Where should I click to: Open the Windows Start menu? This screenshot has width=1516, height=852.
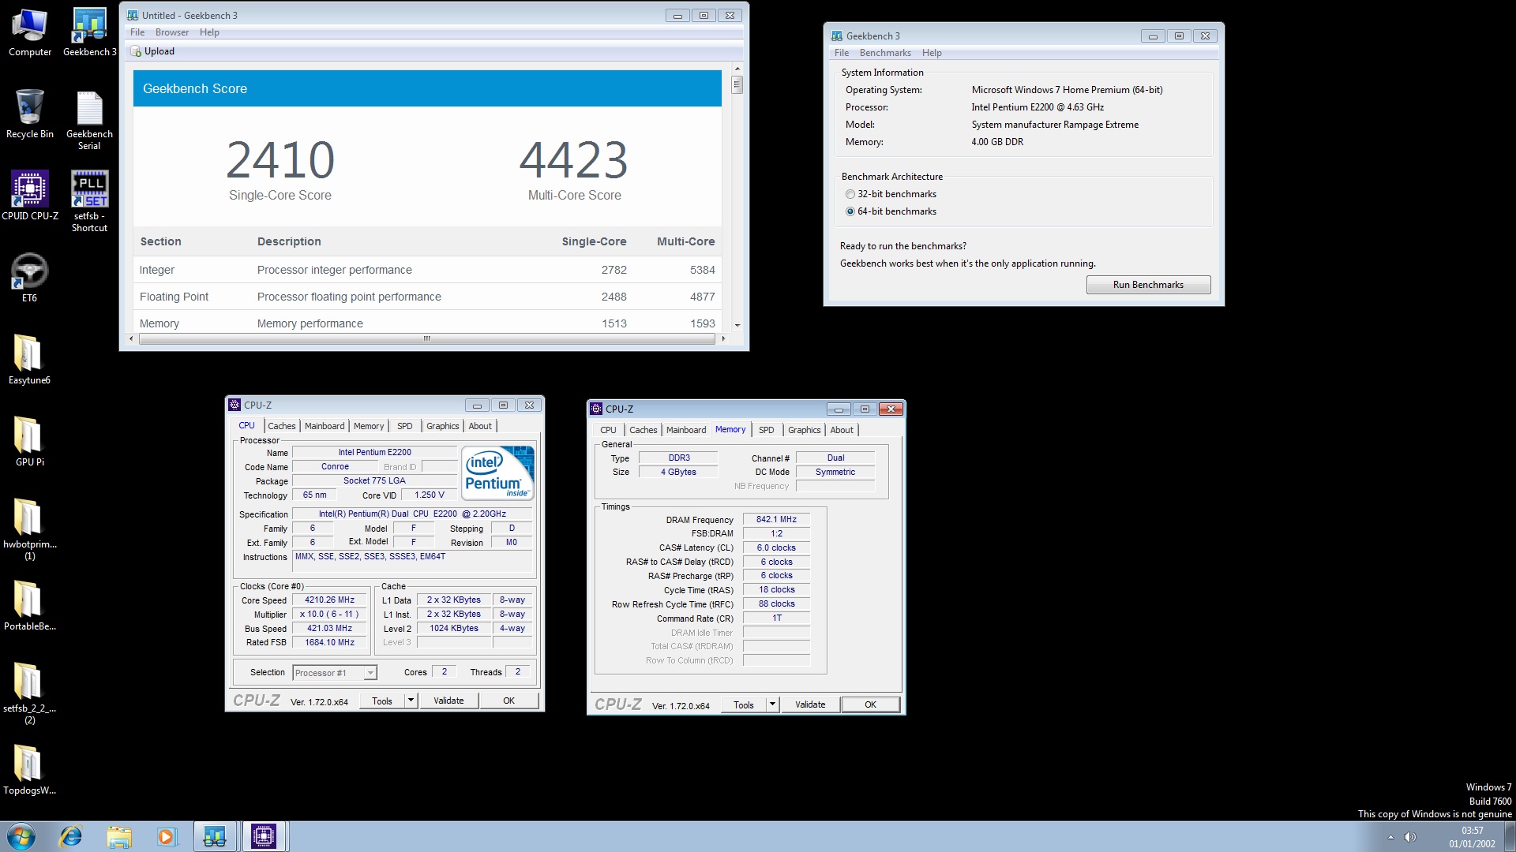coord(21,836)
